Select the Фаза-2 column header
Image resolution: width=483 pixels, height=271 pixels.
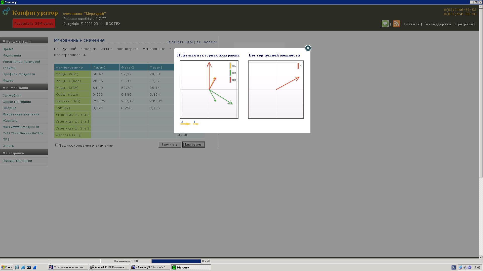point(134,67)
